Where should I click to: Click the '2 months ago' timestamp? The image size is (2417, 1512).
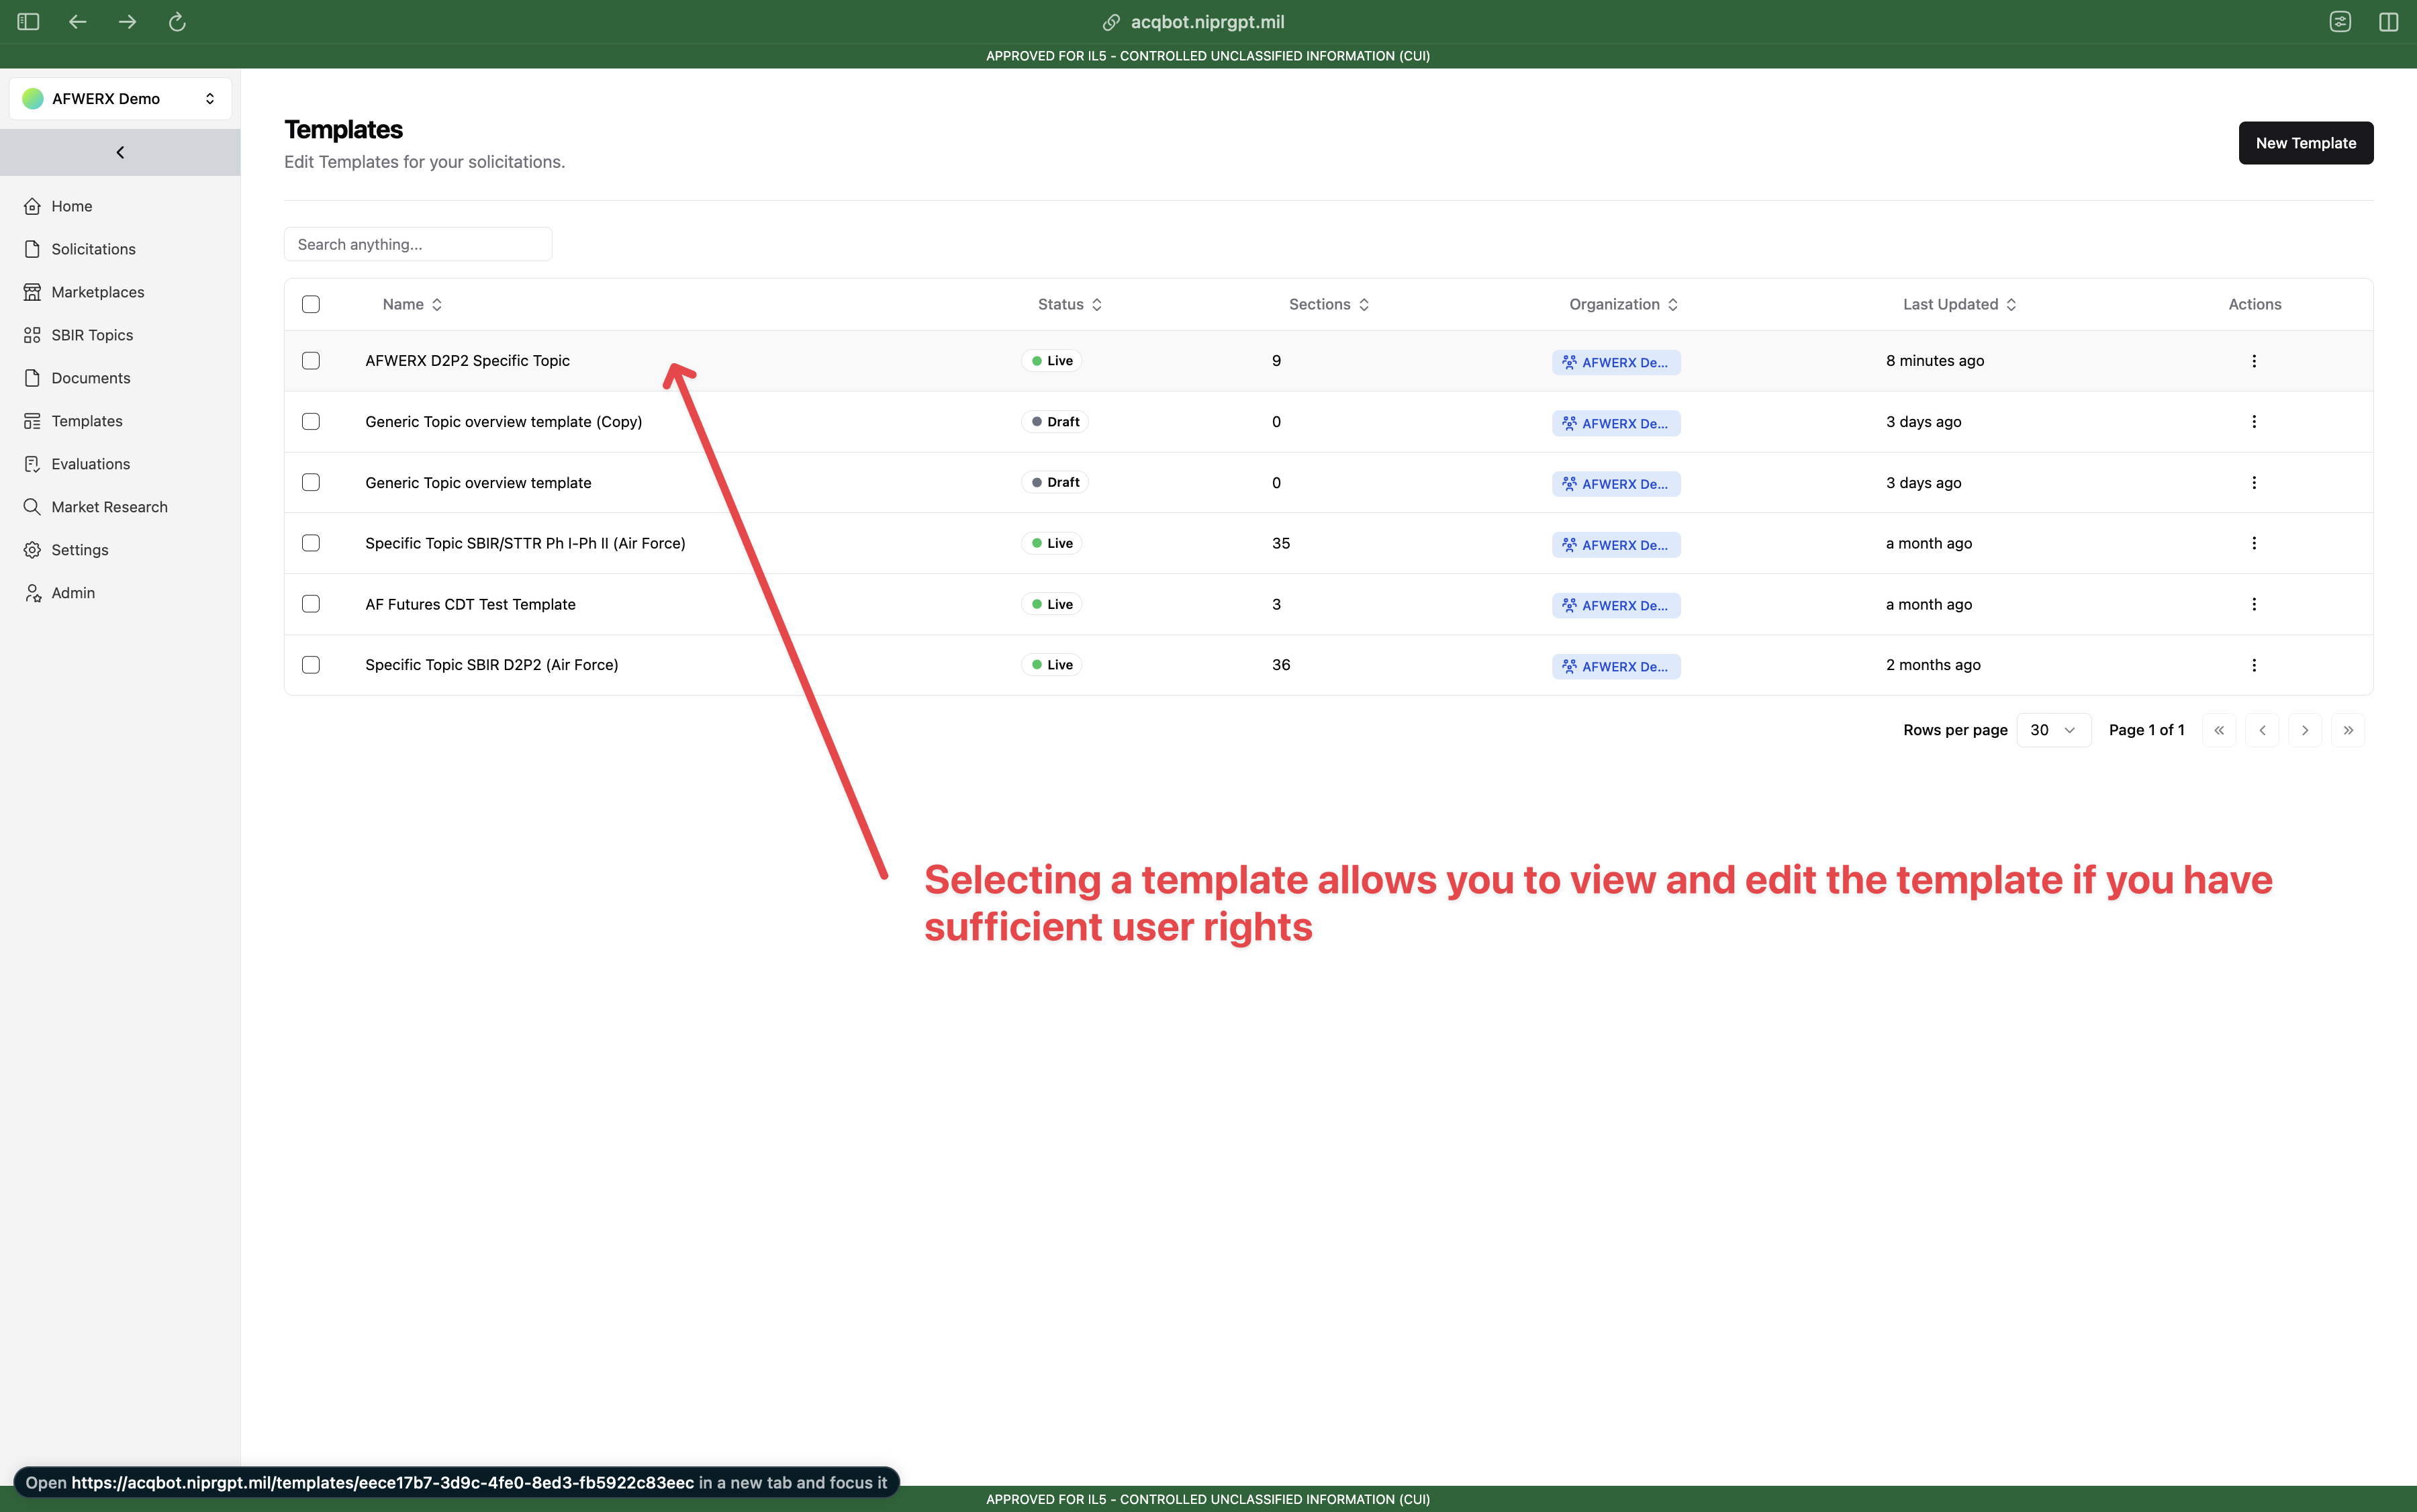click(1933, 665)
